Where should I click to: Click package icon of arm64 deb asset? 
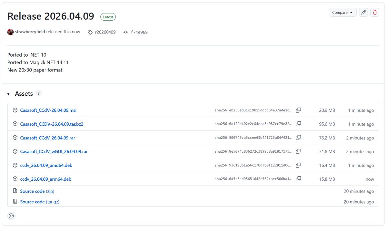[15, 179]
